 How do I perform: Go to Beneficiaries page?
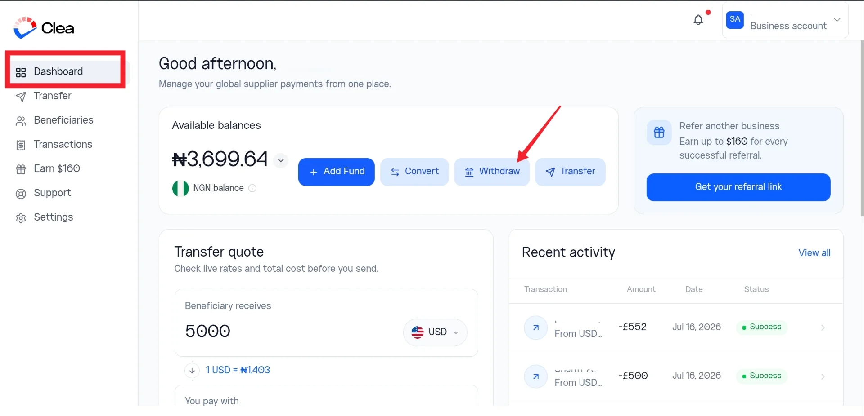[x=54, y=120]
